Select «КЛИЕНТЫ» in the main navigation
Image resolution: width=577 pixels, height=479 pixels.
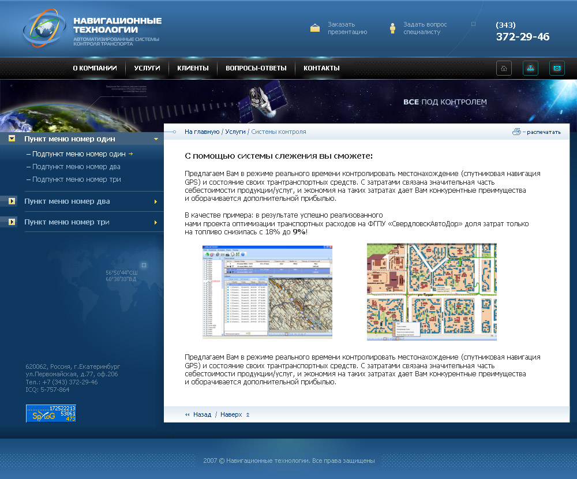pyautogui.click(x=193, y=68)
